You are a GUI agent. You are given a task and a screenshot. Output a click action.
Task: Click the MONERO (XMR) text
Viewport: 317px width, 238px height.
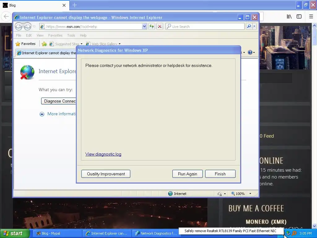(266, 222)
